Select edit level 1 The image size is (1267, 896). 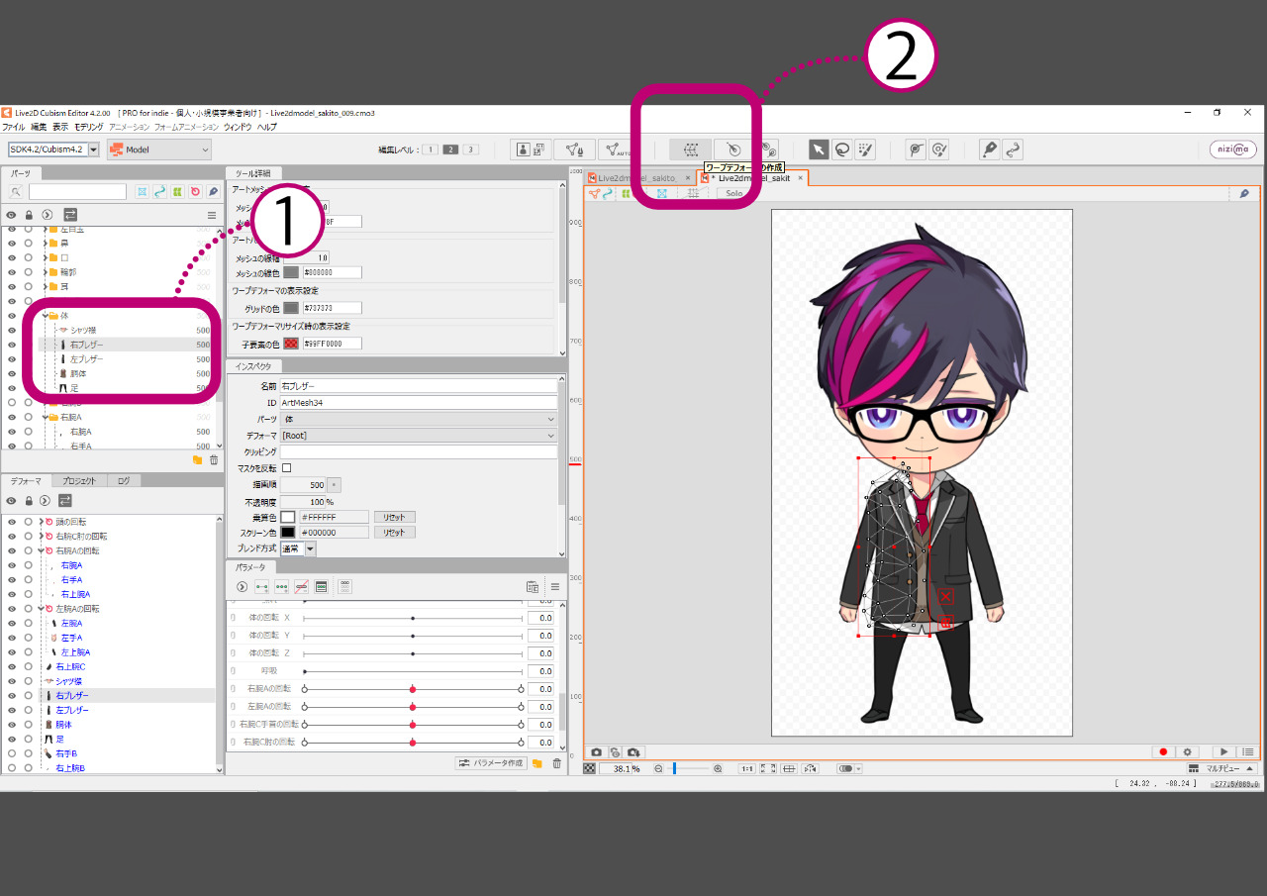tap(431, 149)
